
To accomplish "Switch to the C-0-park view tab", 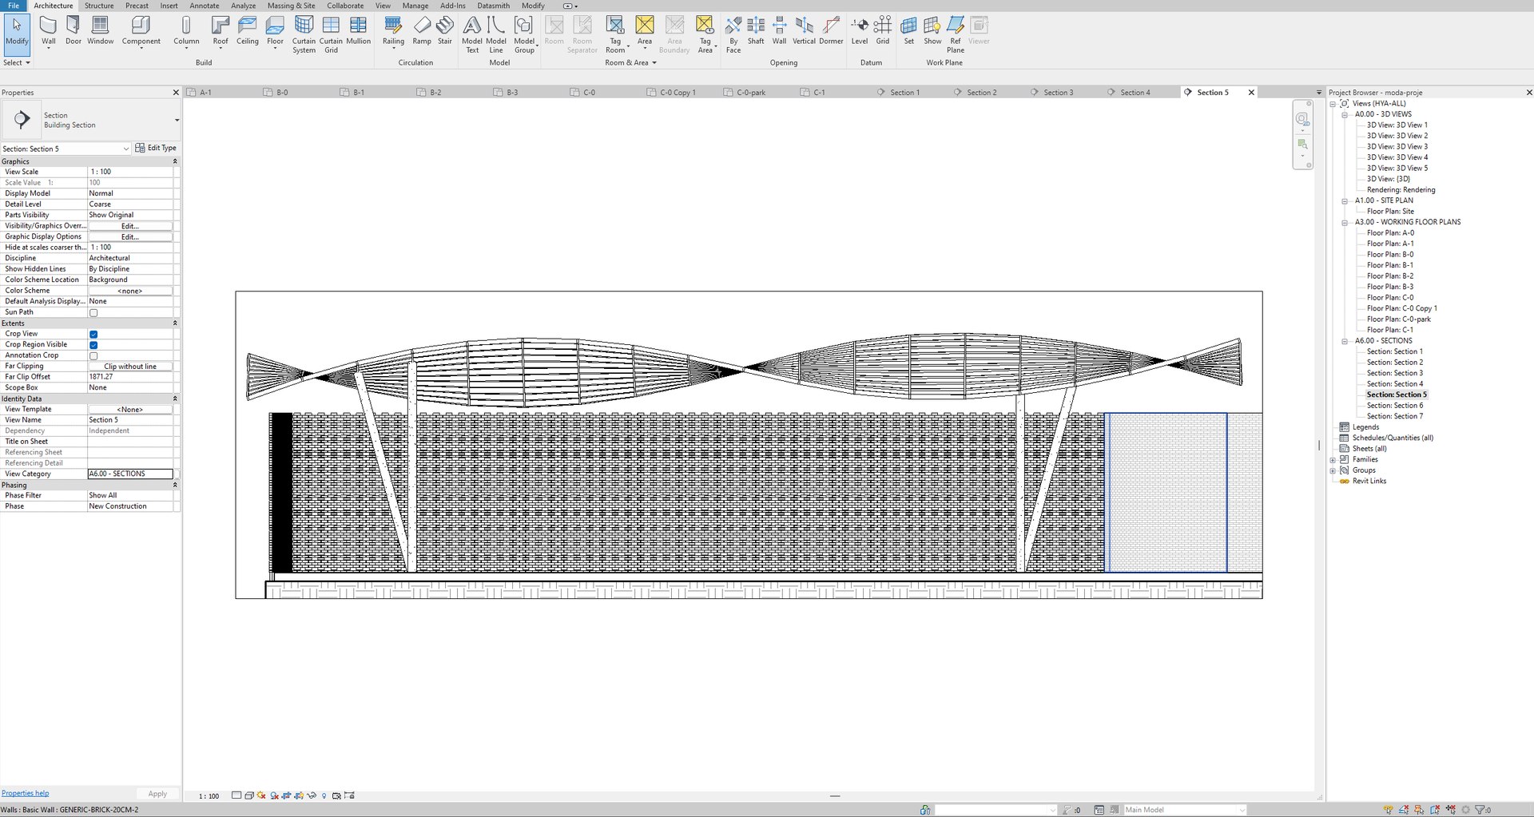I will tap(751, 93).
